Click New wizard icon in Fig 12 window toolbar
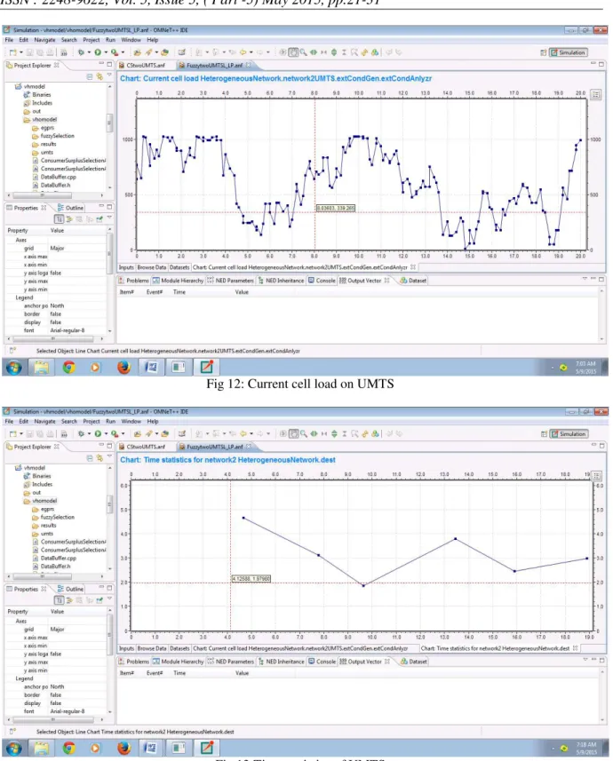The height and width of the screenshot is (761, 613). (x=13, y=52)
